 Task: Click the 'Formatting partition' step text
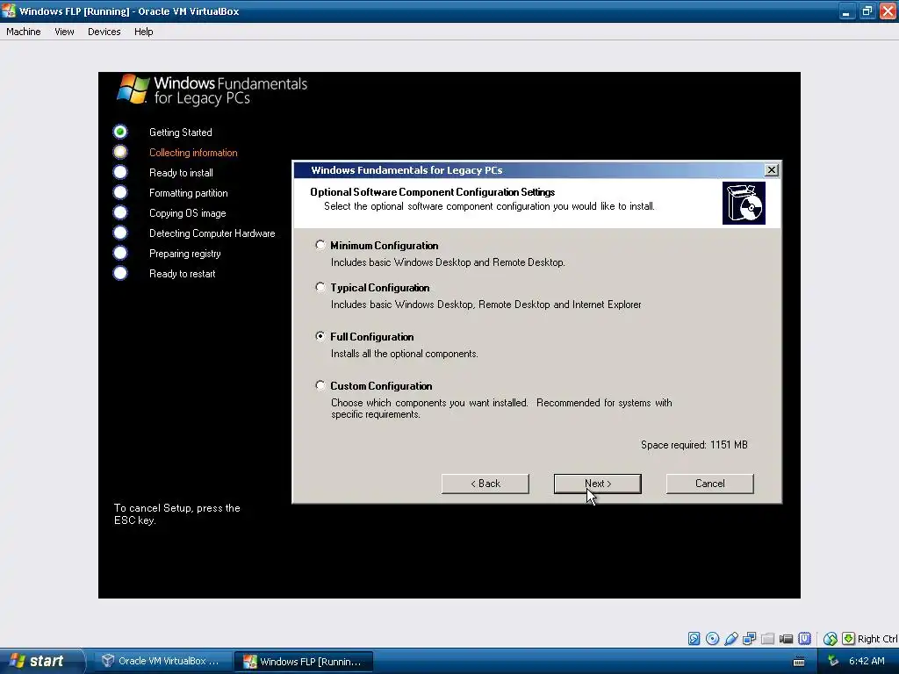pos(189,193)
